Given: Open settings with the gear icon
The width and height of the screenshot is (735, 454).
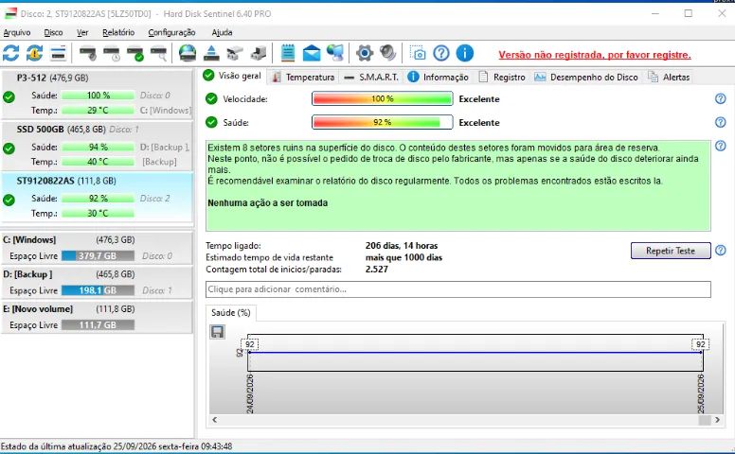Looking at the screenshot, I should pos(365,53).
